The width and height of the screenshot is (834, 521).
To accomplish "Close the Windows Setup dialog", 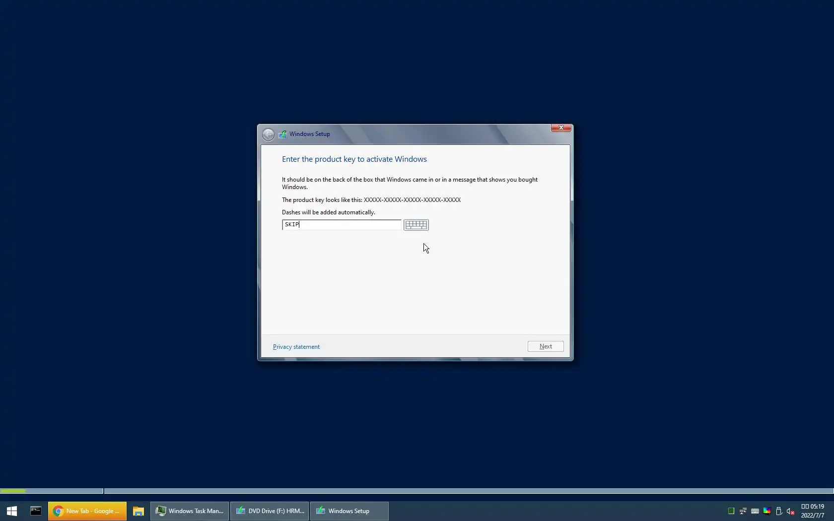I will coord(561,128).
